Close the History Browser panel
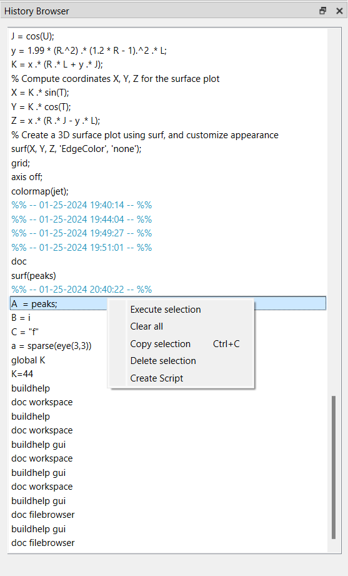This screenshot has width=348, height=576. click(x=339, y=11)
